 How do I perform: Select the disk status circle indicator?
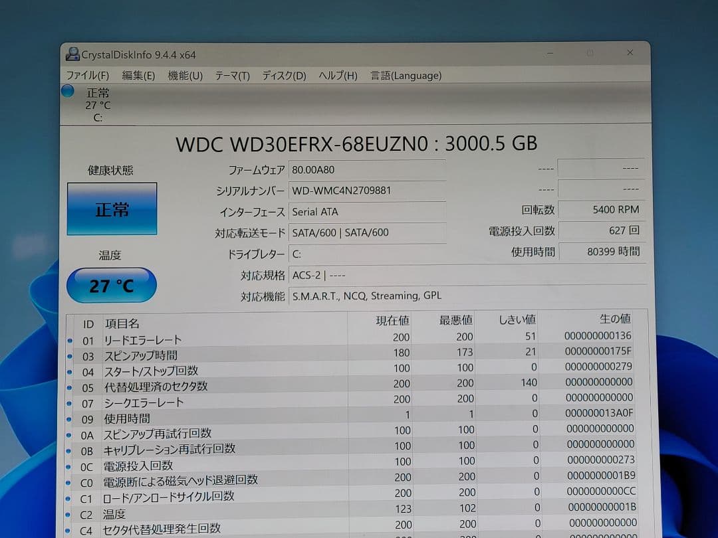(x=67, y=91)
